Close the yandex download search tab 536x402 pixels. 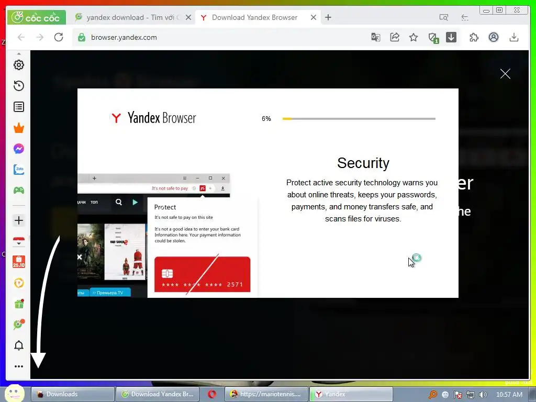(x=188, y=17)
